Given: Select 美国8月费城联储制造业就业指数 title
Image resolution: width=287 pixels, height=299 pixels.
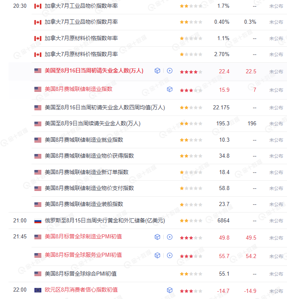Looking at the screenshot, I should pyautogui.click(x=84, y=140).
